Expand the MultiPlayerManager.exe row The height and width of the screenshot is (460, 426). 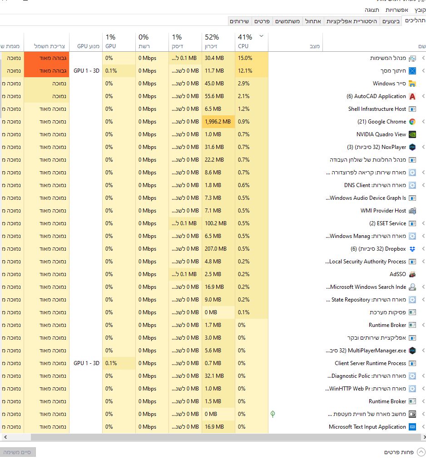(x=423, y=351)
